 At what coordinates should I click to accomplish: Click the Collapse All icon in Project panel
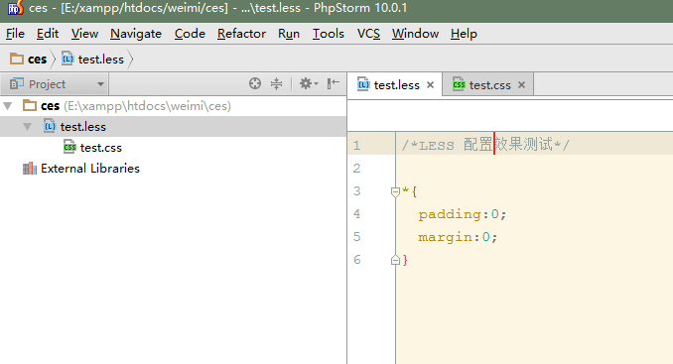276,83
